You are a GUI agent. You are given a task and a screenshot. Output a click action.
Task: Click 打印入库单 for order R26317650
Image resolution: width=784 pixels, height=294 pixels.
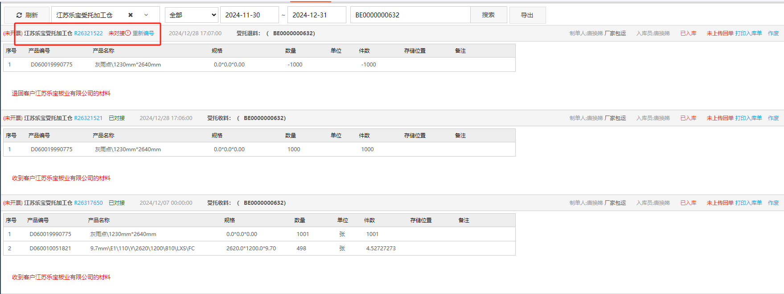point(748,203)
